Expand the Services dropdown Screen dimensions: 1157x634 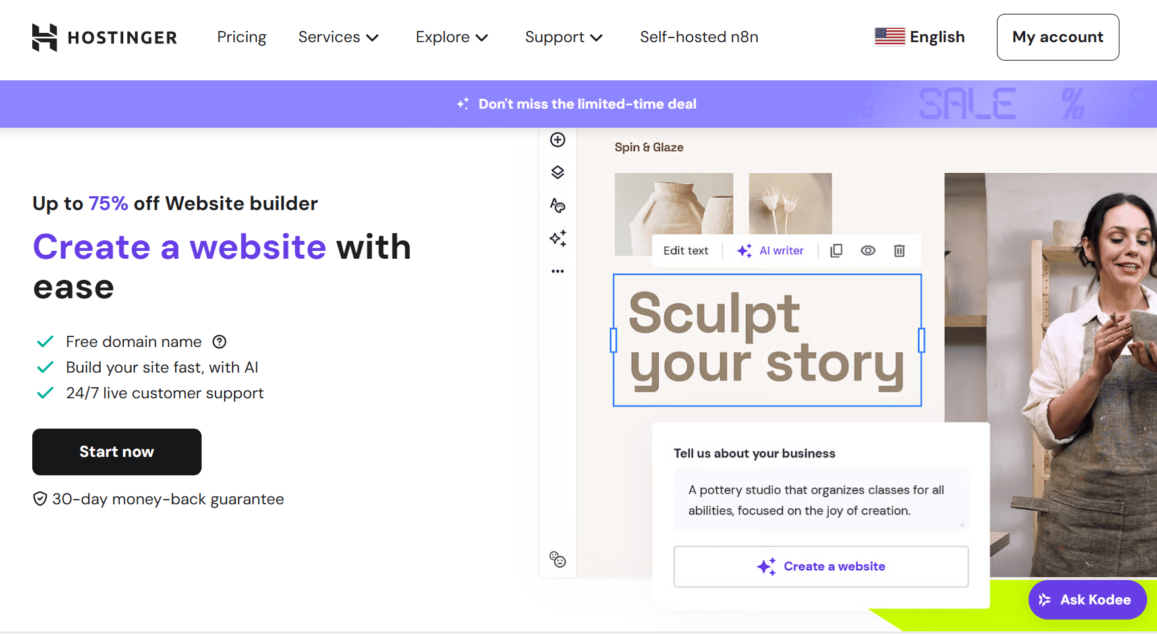click(x=338, y=38)
